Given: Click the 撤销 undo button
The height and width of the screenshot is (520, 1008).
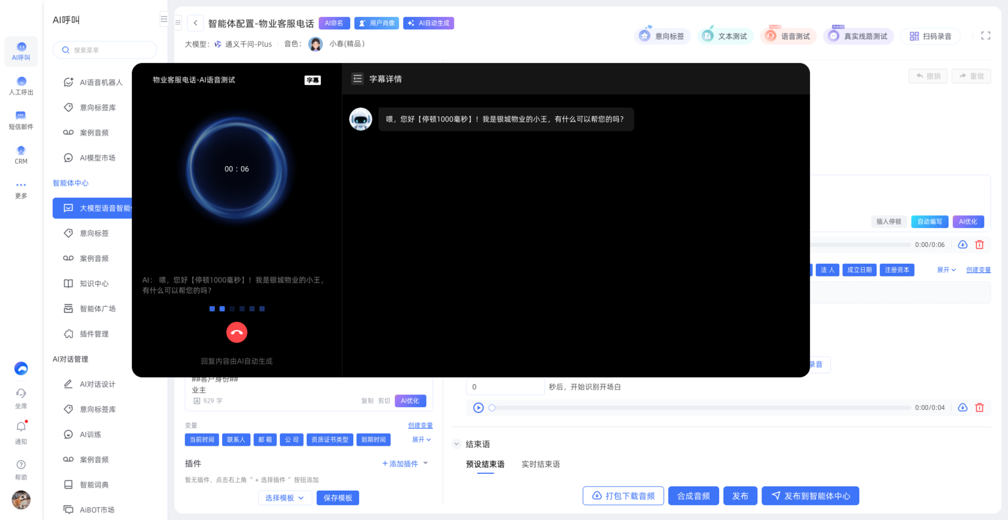Looking at the screenshot, I should pyautogui.click(x=928, y=76).
